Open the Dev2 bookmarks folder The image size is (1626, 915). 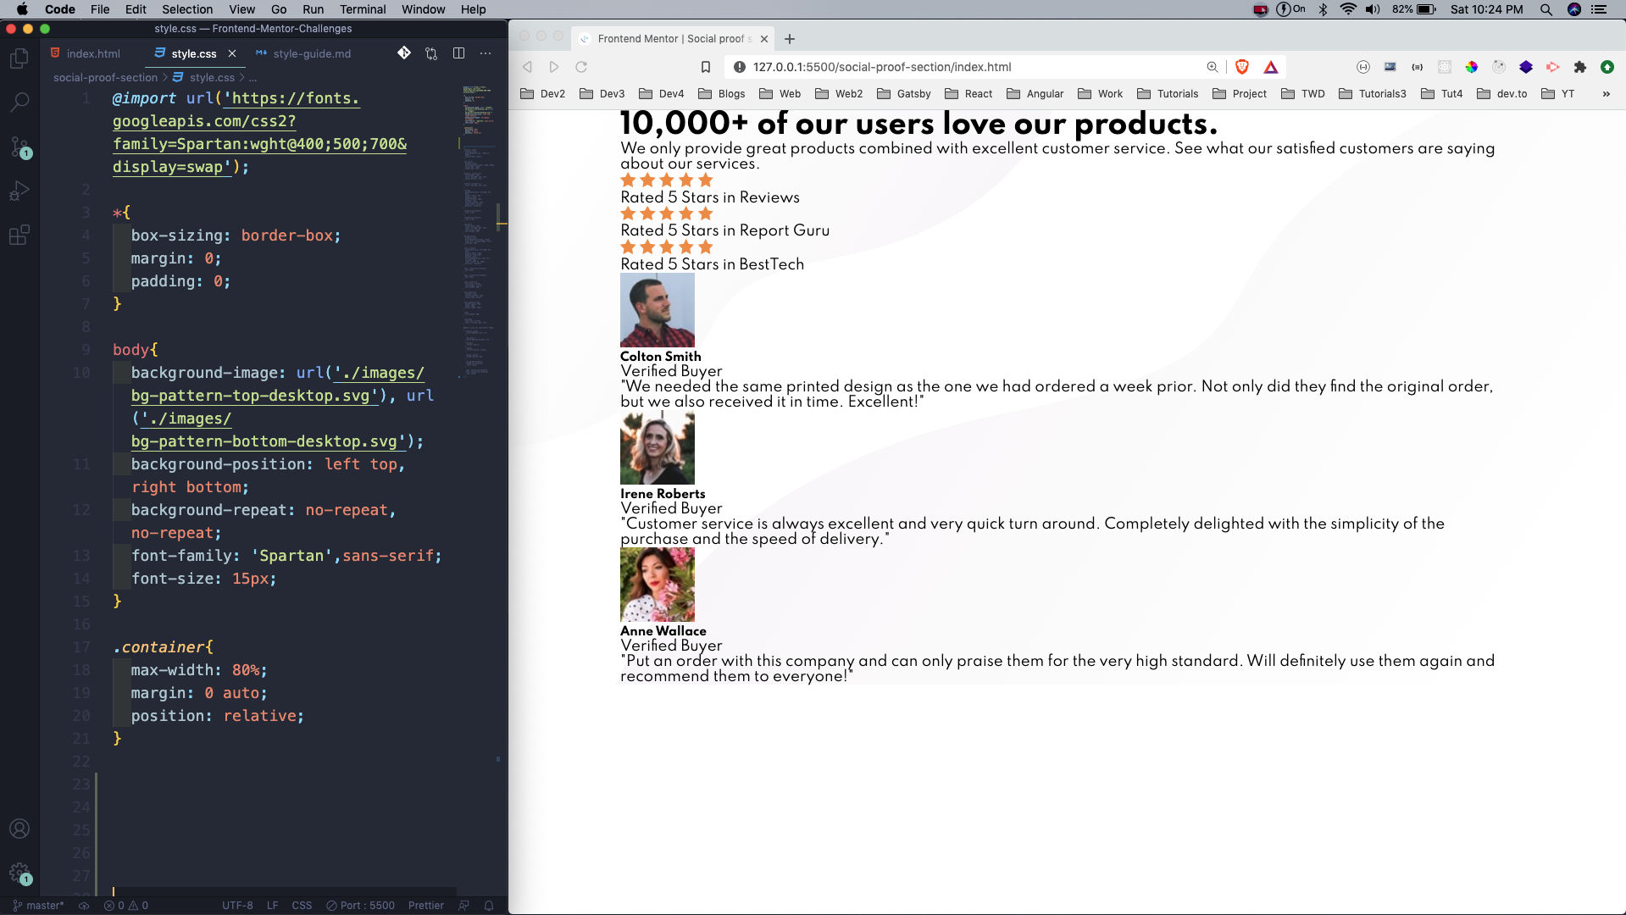(542, 94)
